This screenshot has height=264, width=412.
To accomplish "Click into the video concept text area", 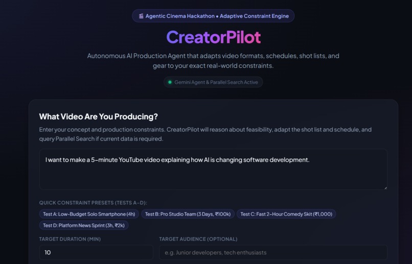I will (213, 169).
